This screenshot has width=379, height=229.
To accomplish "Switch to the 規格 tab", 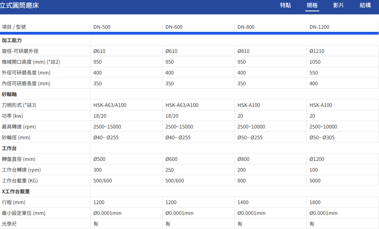I will (x=312, y=5).
